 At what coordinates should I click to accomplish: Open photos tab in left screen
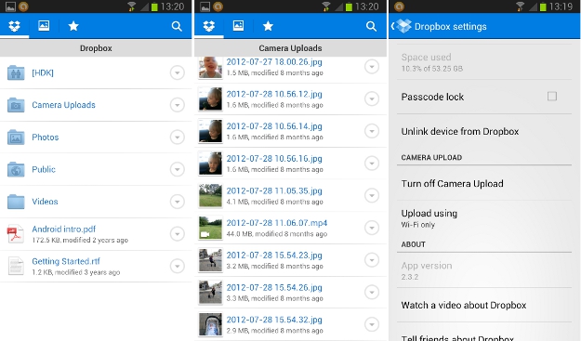pos(44,25)
